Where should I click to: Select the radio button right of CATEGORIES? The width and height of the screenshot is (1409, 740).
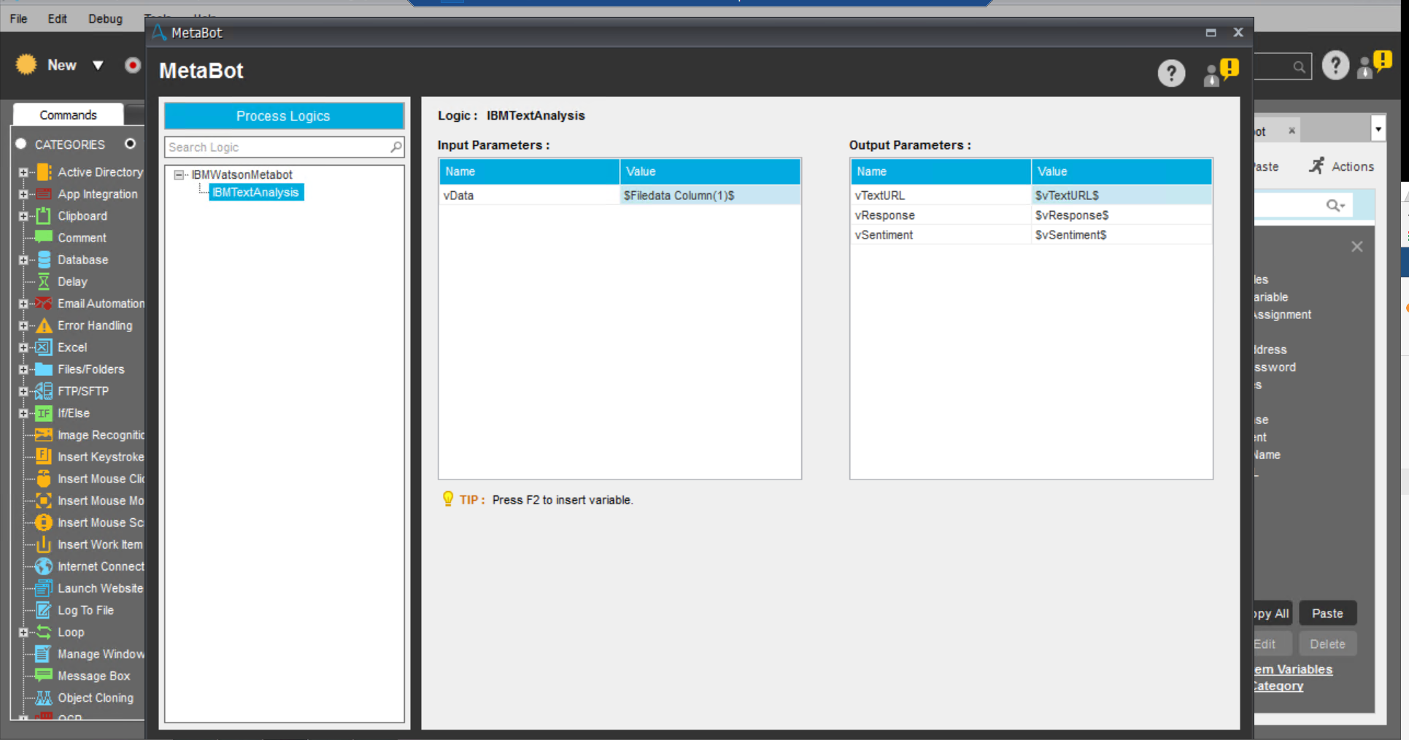pyautogui.click(x=130, y=144)
